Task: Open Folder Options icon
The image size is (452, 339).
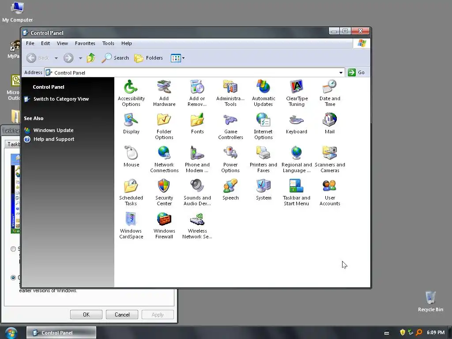Action: tap(164, 126)
